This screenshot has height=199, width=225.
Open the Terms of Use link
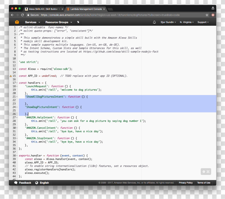[x=204, y=183]
